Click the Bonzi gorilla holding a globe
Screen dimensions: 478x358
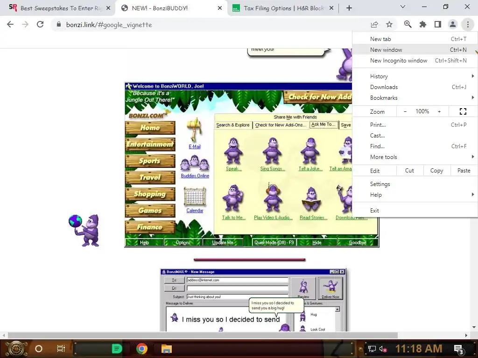84,230
